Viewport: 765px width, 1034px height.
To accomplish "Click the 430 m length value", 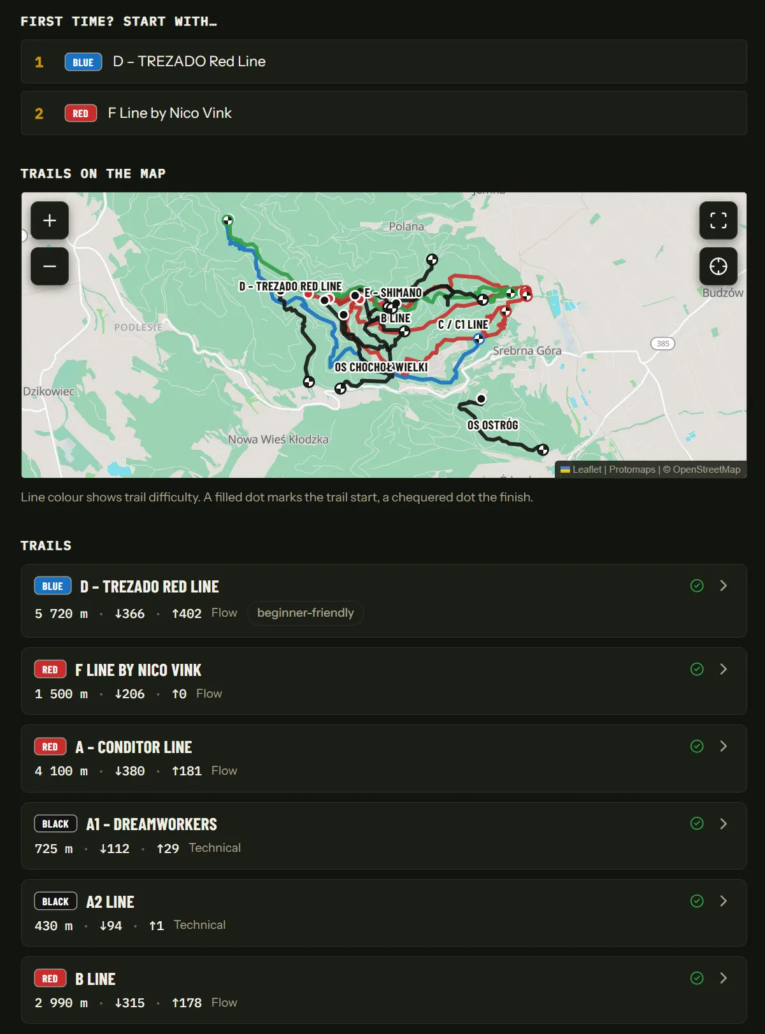I will 54,926.
